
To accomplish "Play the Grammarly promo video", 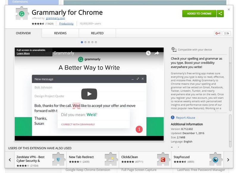I will click(x=89, y=94).
